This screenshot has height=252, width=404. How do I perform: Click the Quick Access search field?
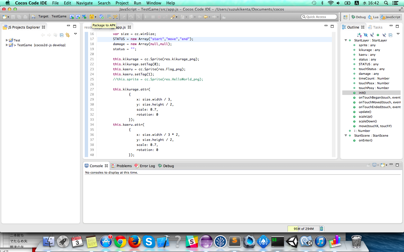319,17
